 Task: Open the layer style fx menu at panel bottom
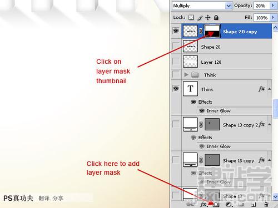coord(203,205)
